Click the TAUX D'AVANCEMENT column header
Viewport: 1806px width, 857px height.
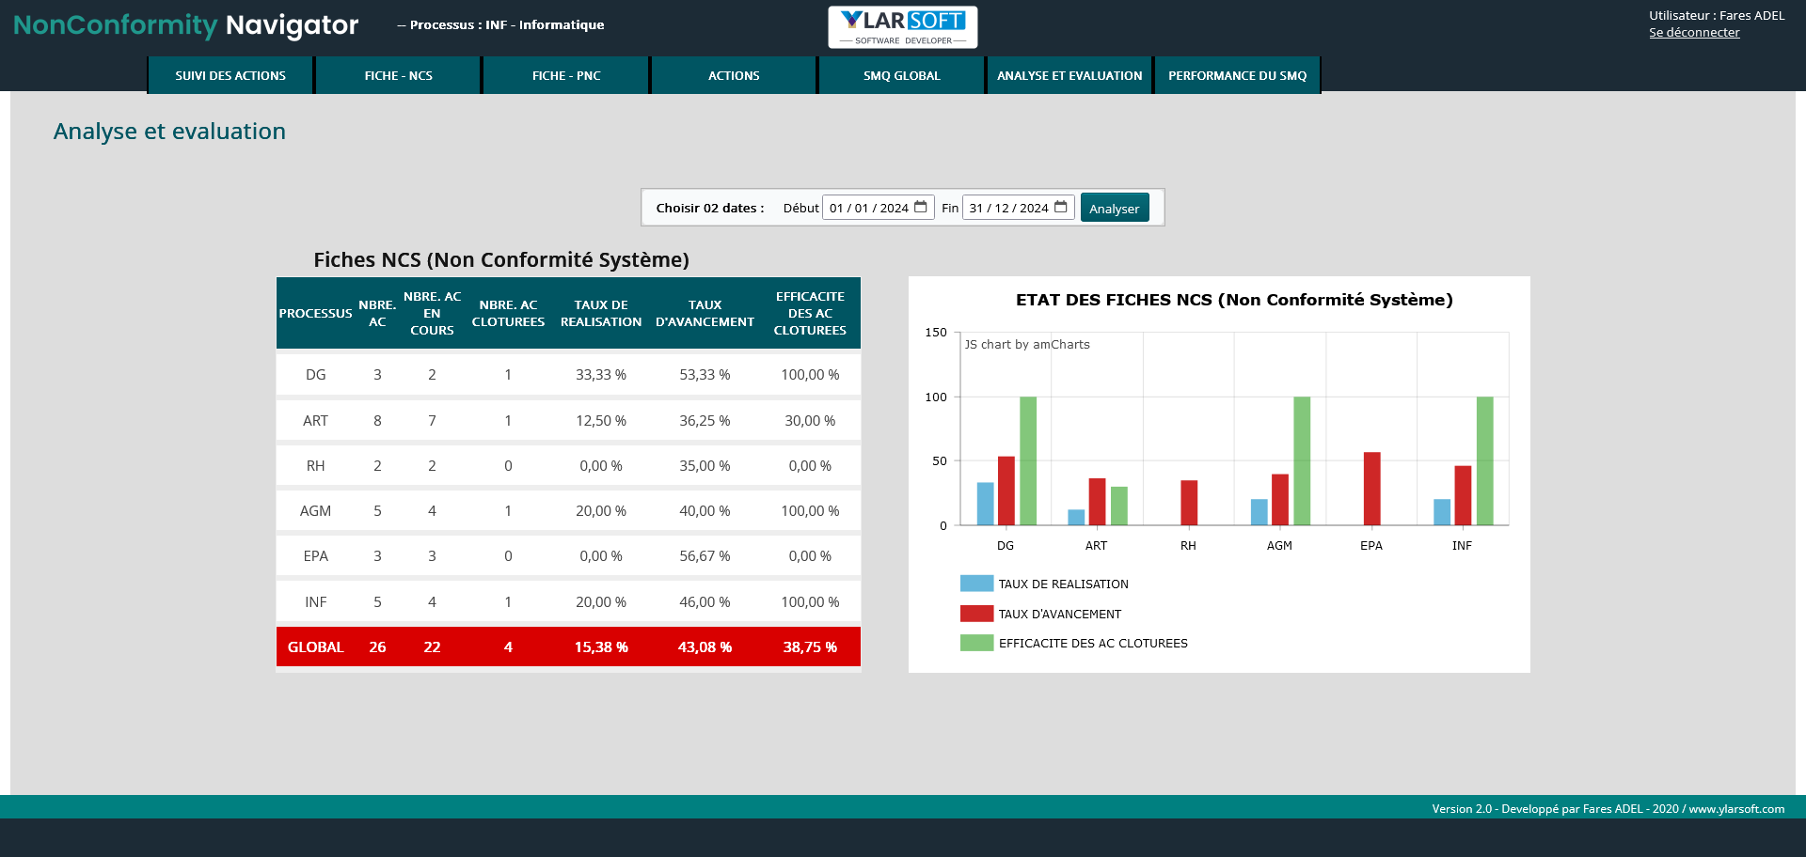click(x=705, y=314)
